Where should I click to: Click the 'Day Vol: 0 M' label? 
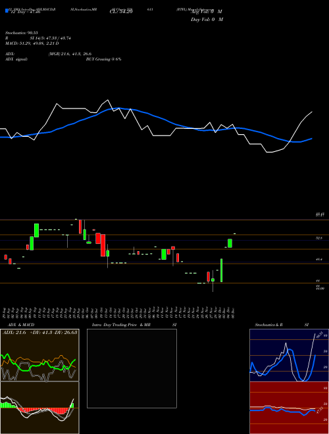[207, 20]
